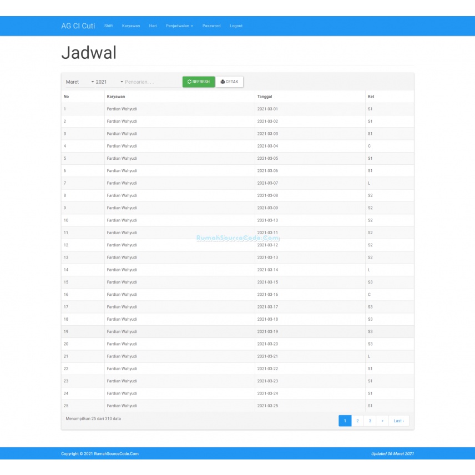The height and width of the screenshot is (475, 475).
Task: Jump to the Last page
Action: point(398,421)
